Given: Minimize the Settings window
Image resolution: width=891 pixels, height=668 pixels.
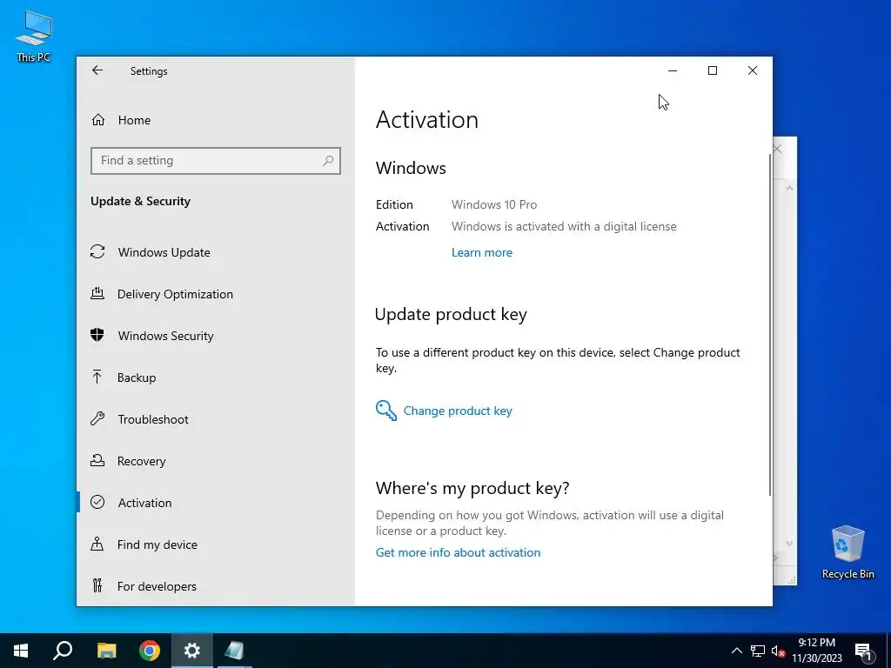Looking at the screenshot, I should [673, 70].
